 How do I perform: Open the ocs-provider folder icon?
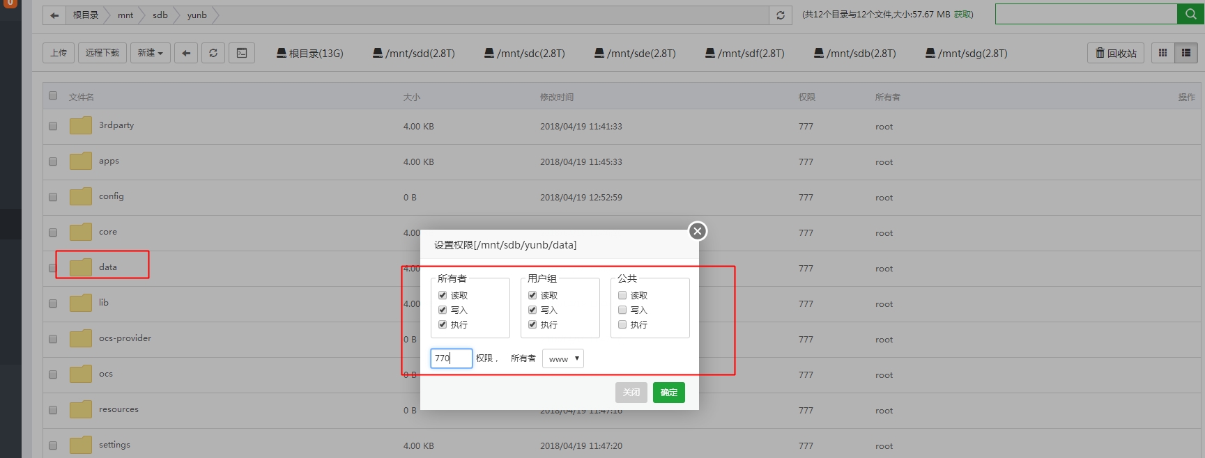click(81, 339)
